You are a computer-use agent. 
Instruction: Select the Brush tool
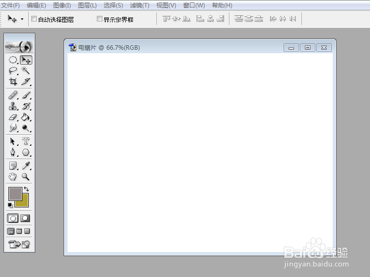[26, 95]
